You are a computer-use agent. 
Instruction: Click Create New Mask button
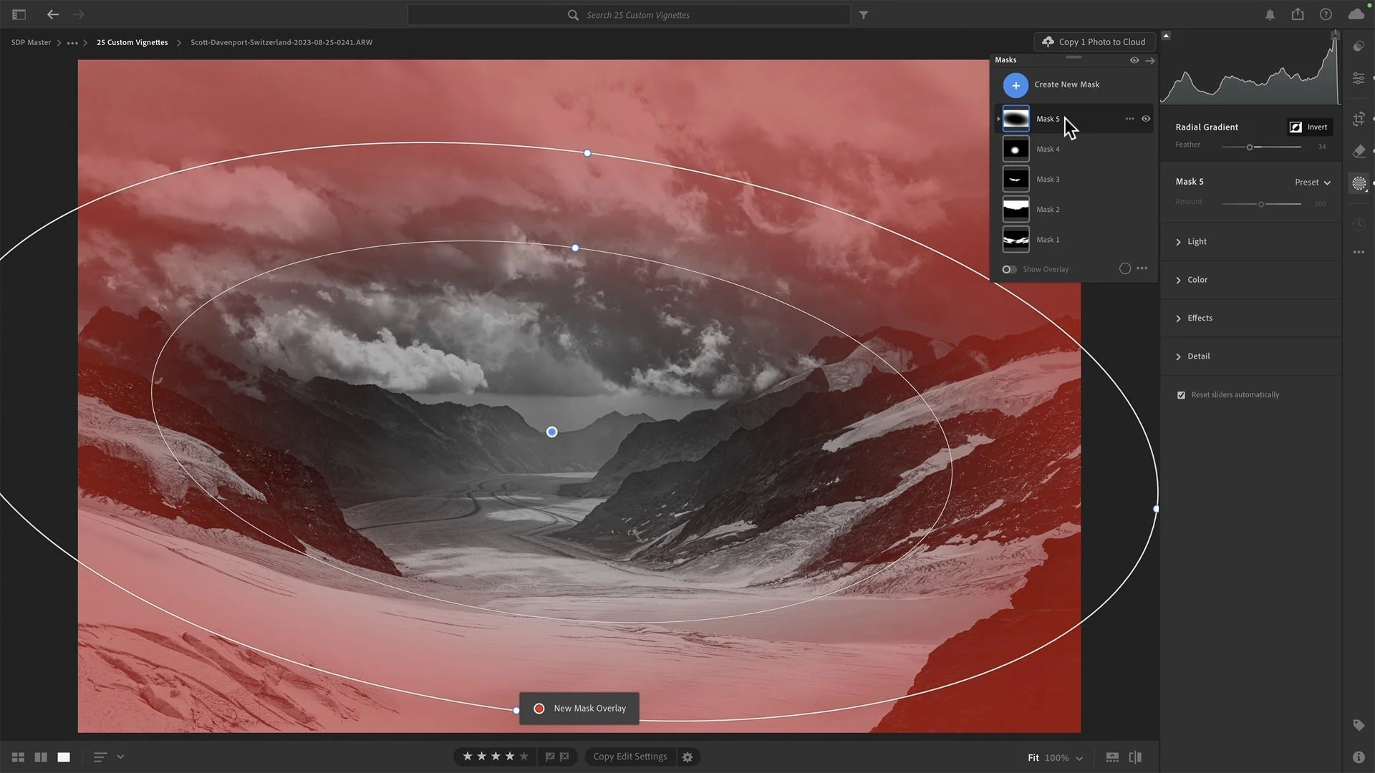coord(1015,85)
